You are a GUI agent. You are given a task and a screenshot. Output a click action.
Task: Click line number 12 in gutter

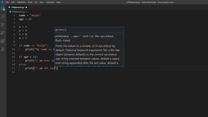coord(13,57)
